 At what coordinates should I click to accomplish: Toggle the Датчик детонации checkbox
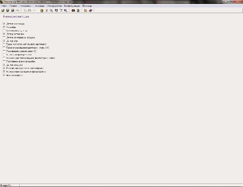pos(4,34)
